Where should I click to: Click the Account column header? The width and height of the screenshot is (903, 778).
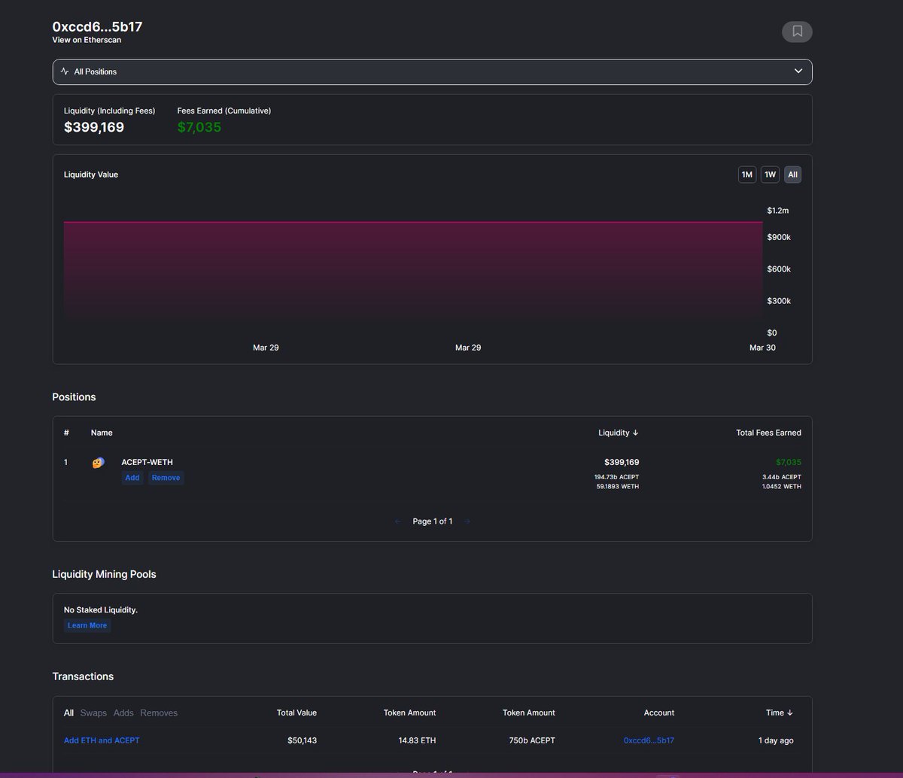(x=659, y=713)
